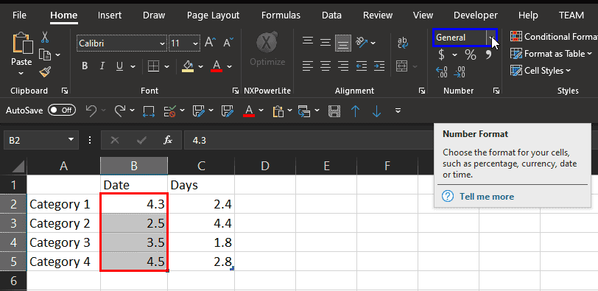Click the NXPowerLite Optimize button
The height and width of the screenshot is (291, 598).
tap(267, 49)
